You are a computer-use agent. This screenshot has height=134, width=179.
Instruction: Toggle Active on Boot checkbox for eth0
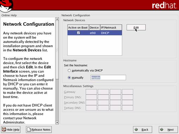[x=78, y=33]
